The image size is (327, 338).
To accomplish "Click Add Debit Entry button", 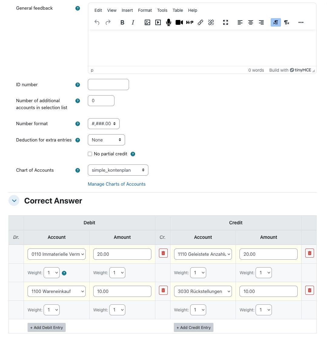I will 47,327.
